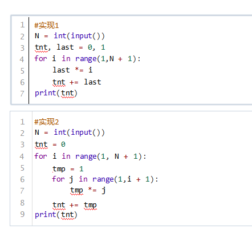Image resolution: width=252 pixels, height=229 pixels.
Task: Click the 'last *= i' code line
Action: pyautogui.click(x=72, y=70)
